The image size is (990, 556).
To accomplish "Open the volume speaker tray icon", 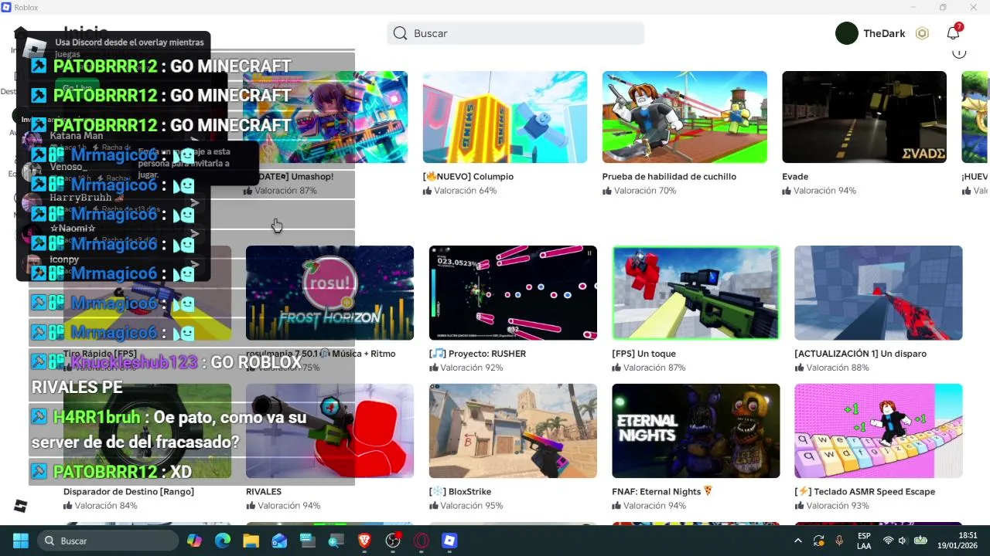I will [903, 541].
